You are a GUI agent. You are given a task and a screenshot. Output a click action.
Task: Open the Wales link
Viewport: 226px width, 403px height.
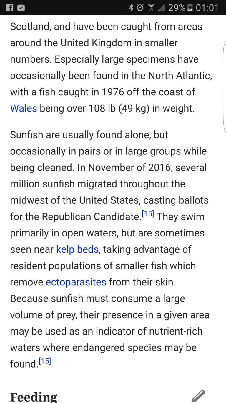tap(24, 108)
